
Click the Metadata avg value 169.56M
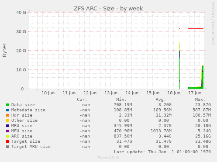click(x=162, y=110)
